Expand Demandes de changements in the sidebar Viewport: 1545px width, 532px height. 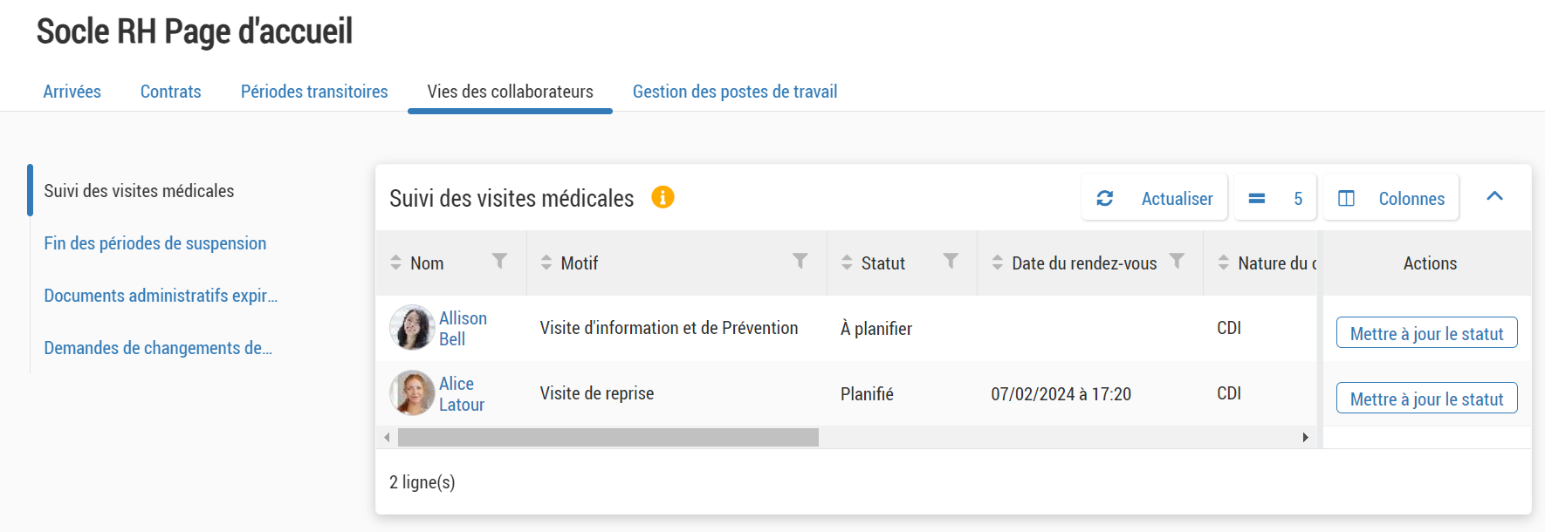(158, 348)
